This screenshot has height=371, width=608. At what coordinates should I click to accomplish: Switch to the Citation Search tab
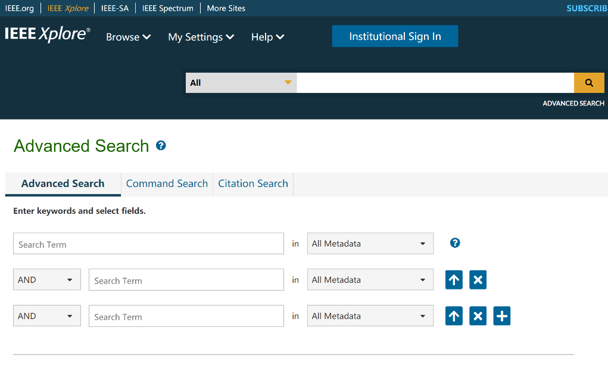pos(253,183)
